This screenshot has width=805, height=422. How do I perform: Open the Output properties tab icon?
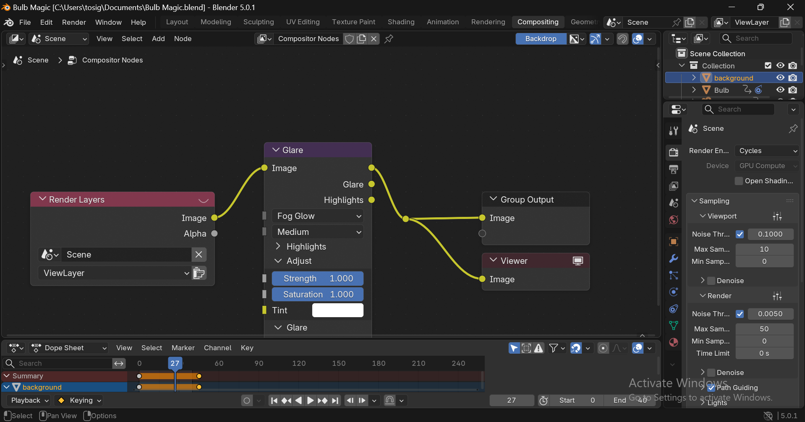point(674,169)
